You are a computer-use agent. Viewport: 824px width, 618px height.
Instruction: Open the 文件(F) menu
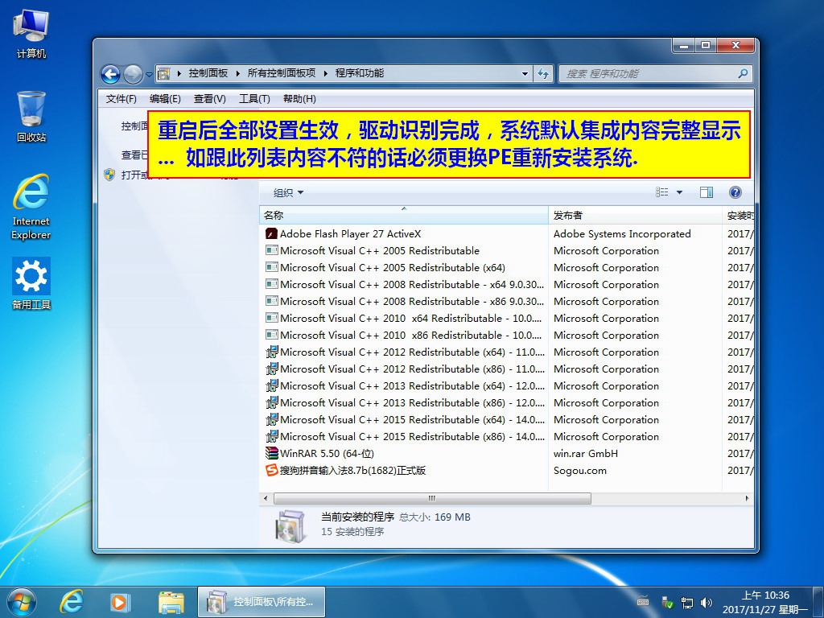(x=121, y=99)
